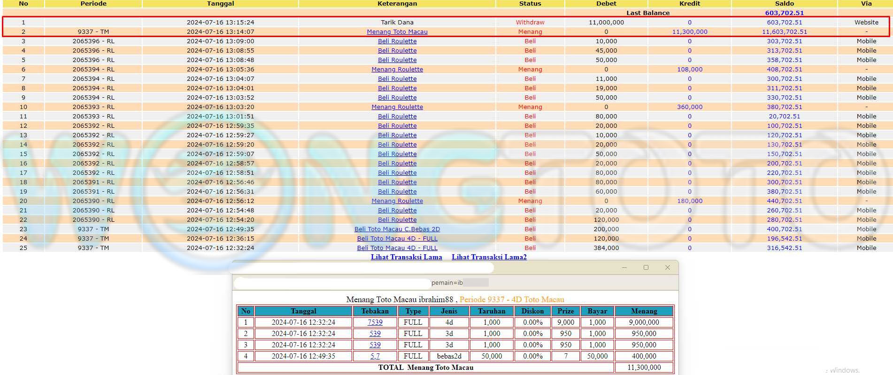Open Beli Toto Macau 4D - FULL at 12:32:24
This screenshot has height=375, width=893.
pos(397,248)
